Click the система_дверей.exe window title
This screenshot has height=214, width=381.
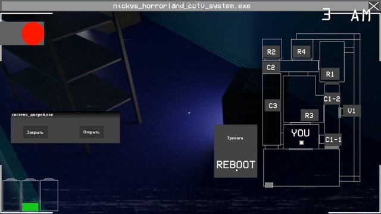[33, 115]
